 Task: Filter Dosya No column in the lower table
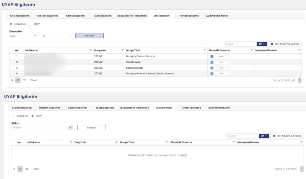click(116, 142)
